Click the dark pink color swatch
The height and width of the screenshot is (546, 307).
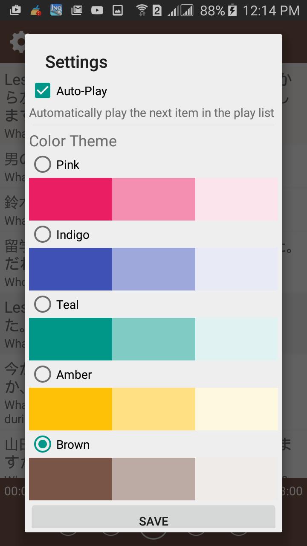coord(70,199)
